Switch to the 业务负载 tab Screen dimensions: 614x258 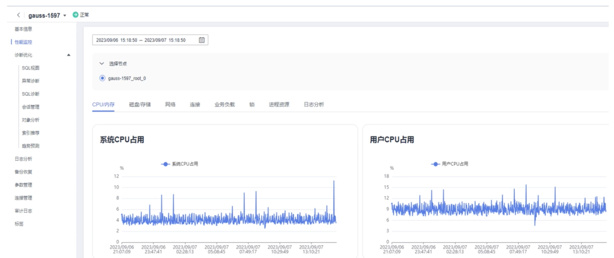point(225,104)
